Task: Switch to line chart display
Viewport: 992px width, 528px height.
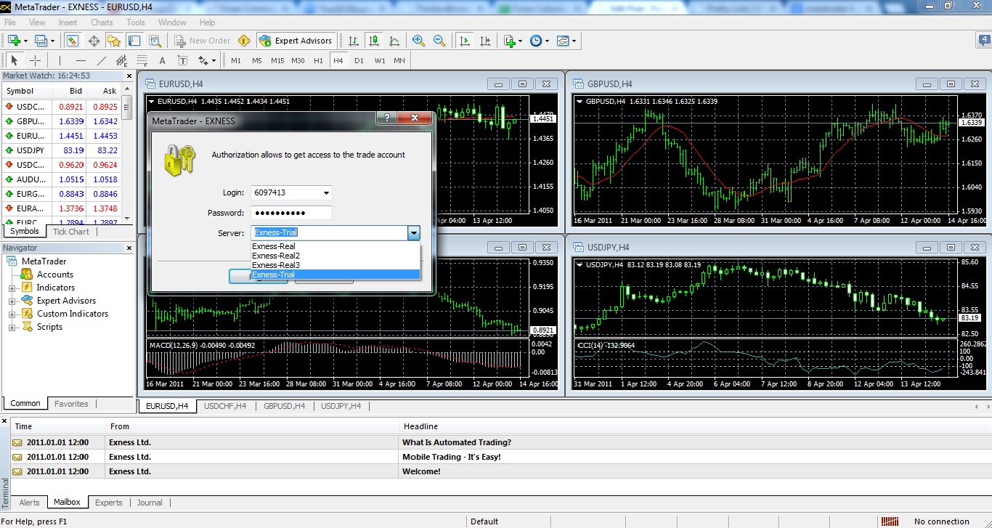Action: 394,41
